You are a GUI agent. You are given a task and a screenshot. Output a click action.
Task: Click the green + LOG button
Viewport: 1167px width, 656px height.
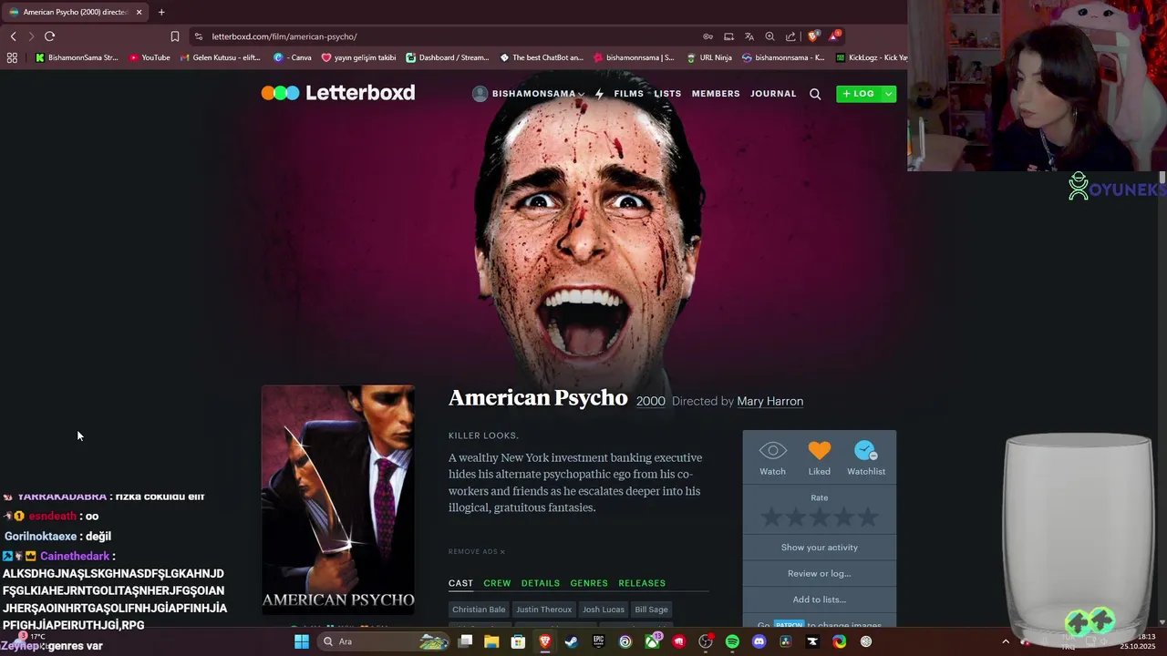[x=859, y=94]
